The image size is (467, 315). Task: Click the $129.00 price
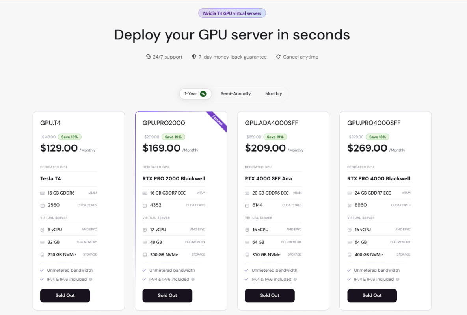click(x=59, y=148)
